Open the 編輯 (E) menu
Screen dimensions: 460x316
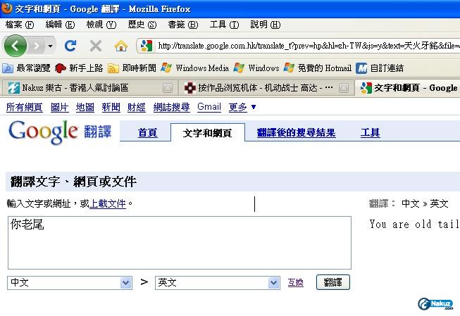[x=60, y=25]
